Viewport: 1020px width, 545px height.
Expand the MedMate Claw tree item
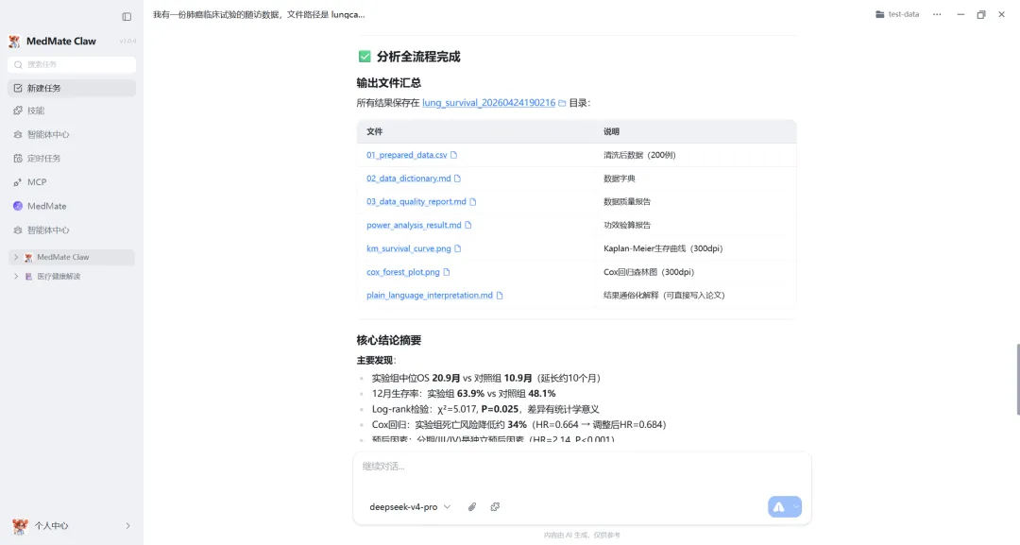pos(16,258)
